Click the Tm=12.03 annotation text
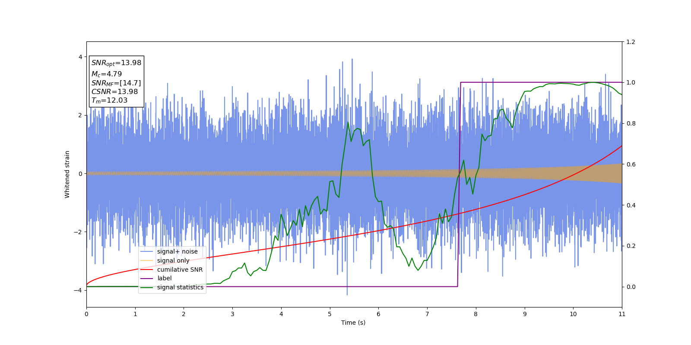691x345 pixels. point(109,100)
